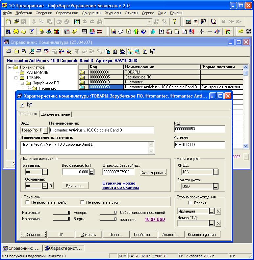Open the calculator icon in main toolbar
This screenshot has height=260, width=254.
pos(188,21)
